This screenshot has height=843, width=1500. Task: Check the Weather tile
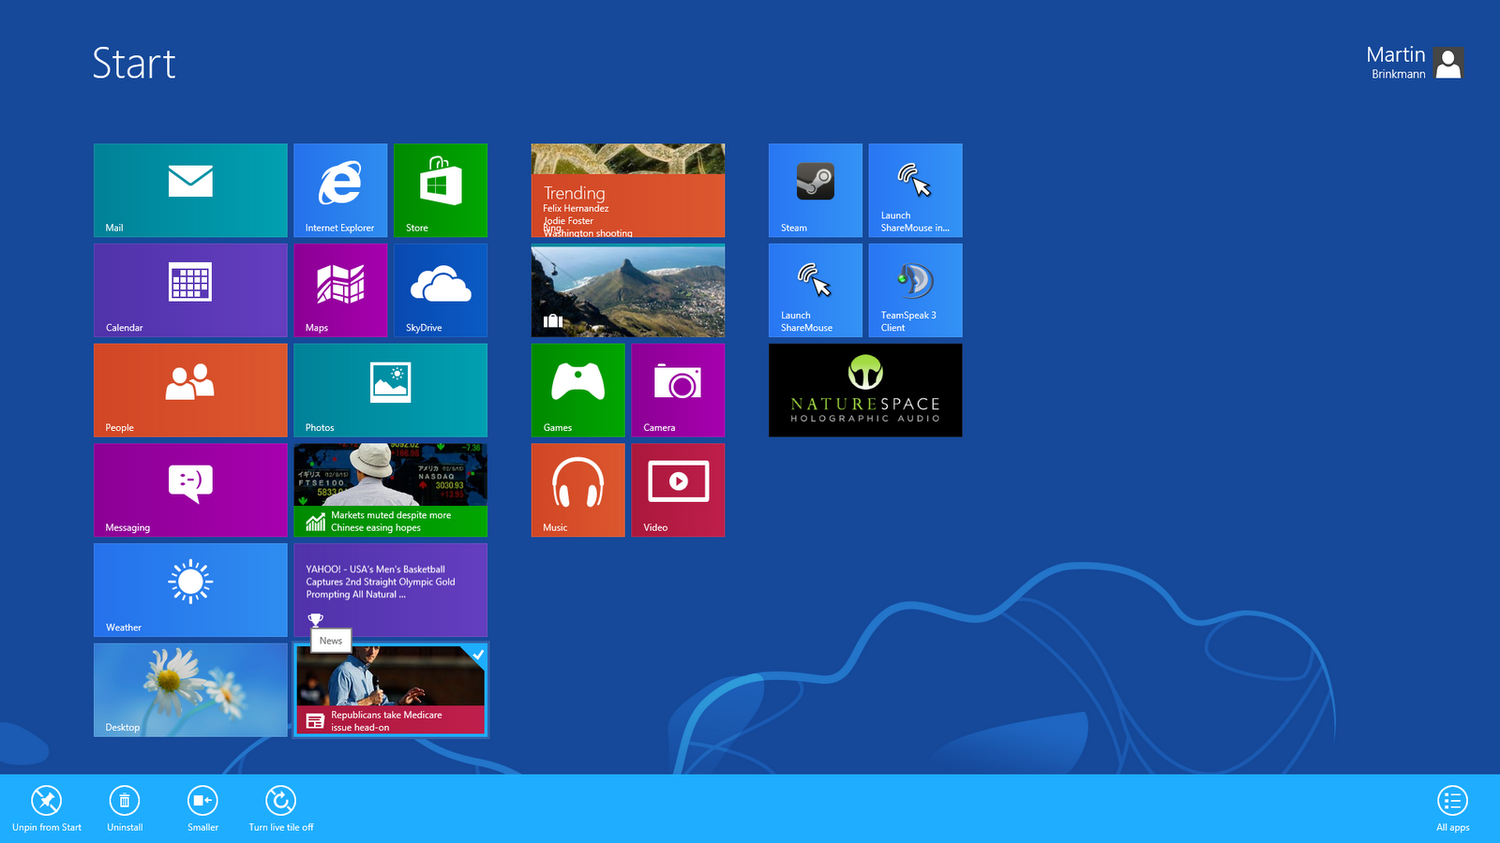[189, 590]
